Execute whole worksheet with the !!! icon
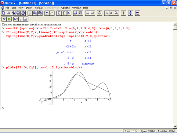Viewport: 177px width, 133px height. (x=26, y=19)
